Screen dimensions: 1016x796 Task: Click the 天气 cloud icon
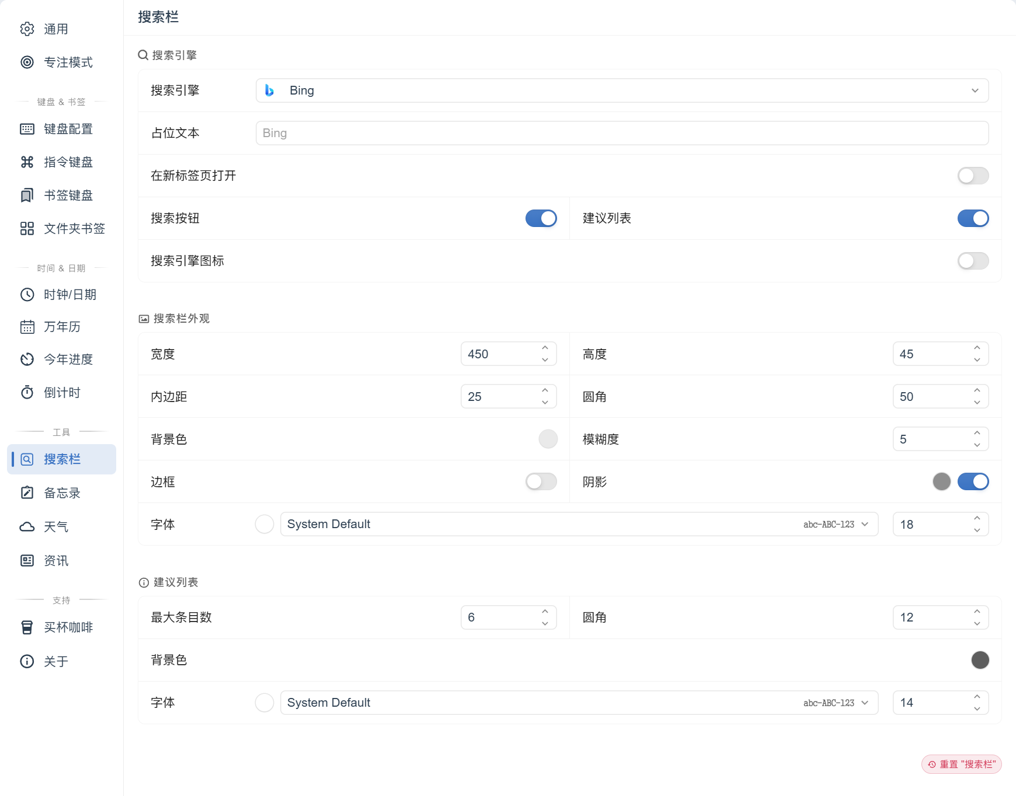point(27,527)
